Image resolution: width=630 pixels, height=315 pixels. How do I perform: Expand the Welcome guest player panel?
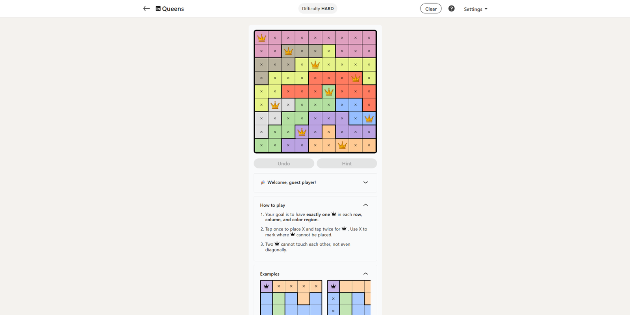[365, 182]
